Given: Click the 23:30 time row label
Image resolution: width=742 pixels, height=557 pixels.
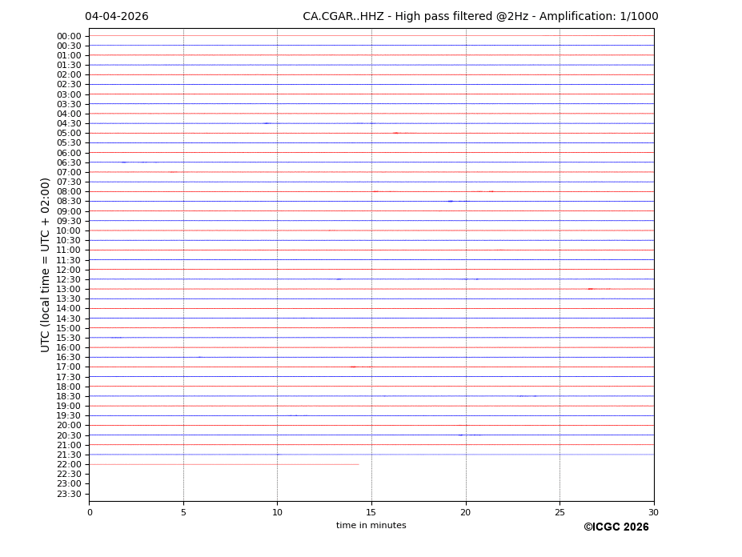Looking at the screenshot, I should pos(69,494).
